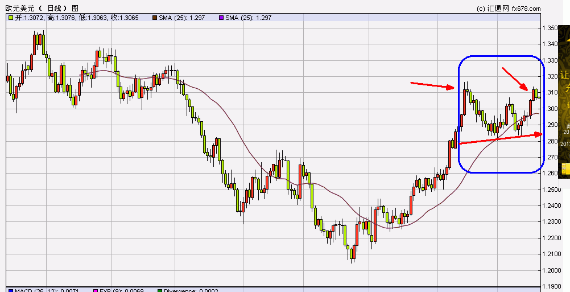Click the 汇通网 source credit text
Image resolution: width=570 pixels, height=292 pixels.
(x=498, y=9)
